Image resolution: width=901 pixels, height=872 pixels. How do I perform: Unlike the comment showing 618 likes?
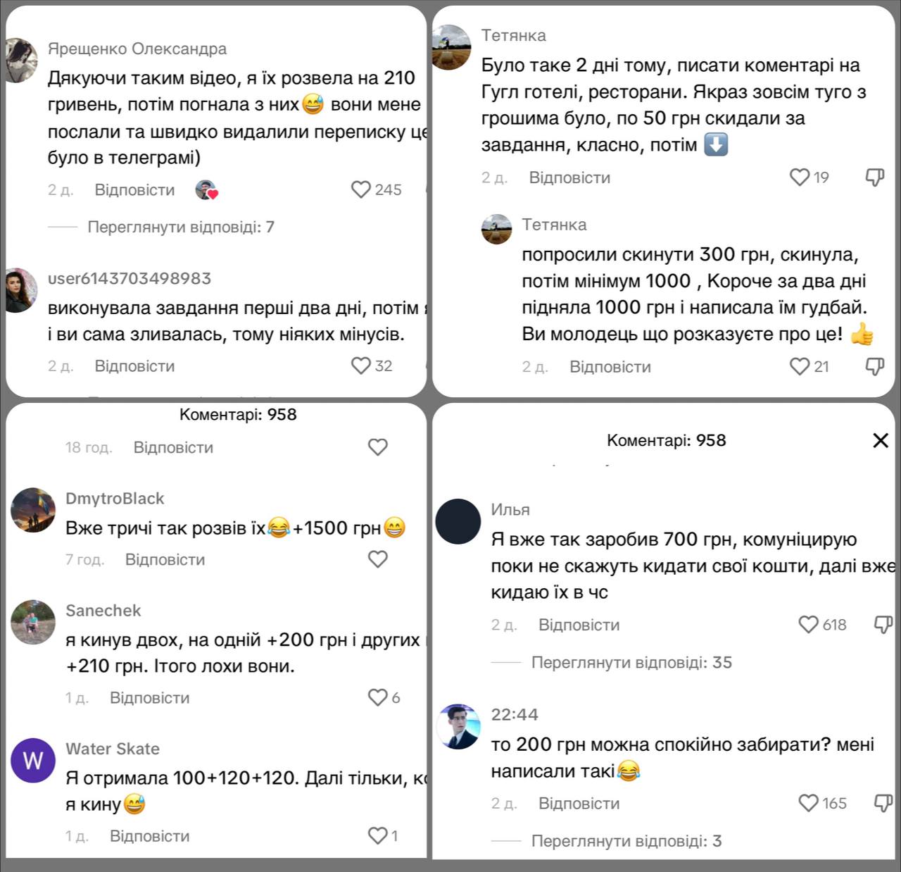click(808, 624)
